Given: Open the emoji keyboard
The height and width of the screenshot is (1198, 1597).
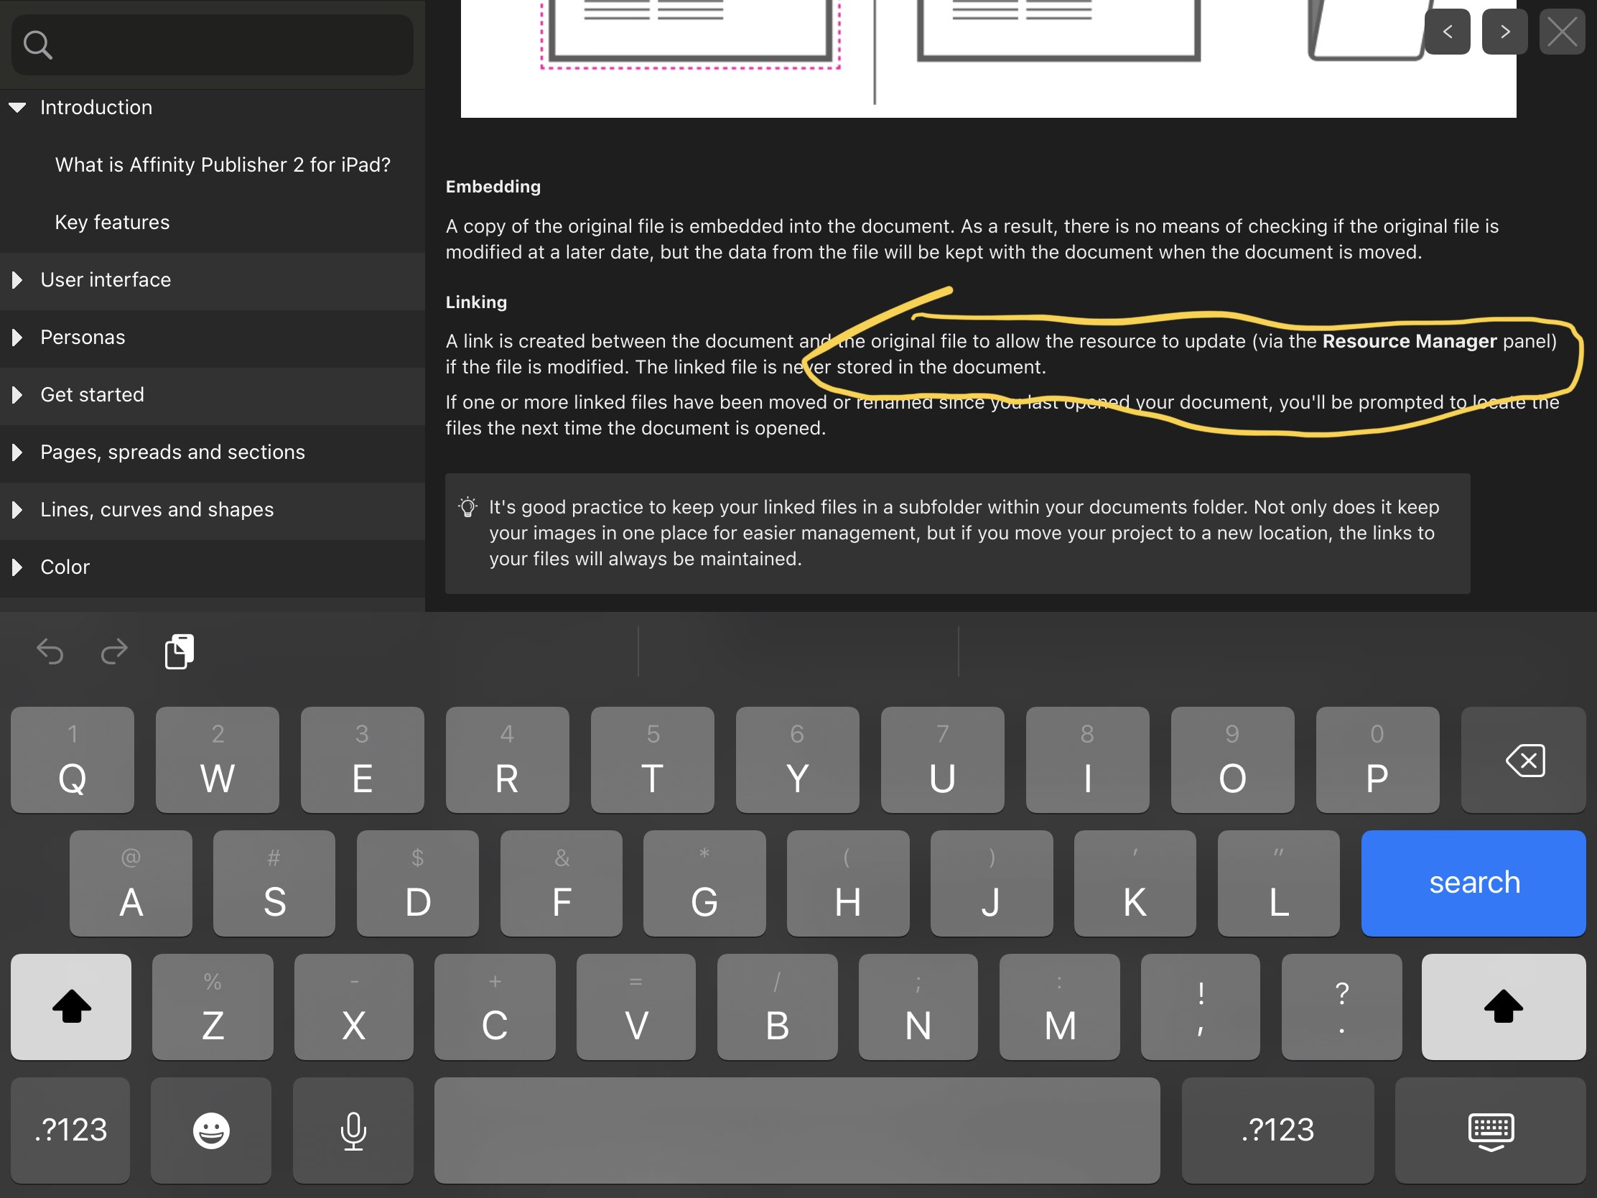Looking at the screenshot, I should pos(211,1130).
